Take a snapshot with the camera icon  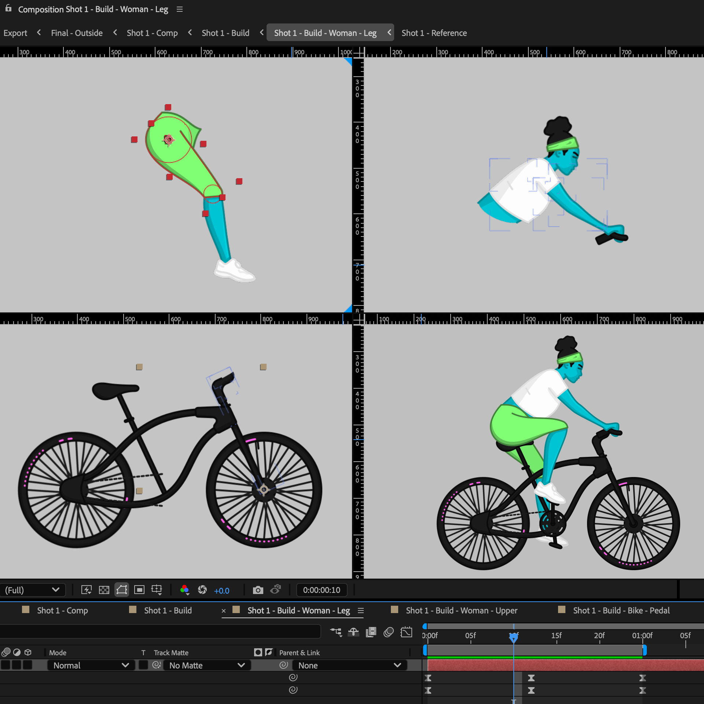[258, 590]
